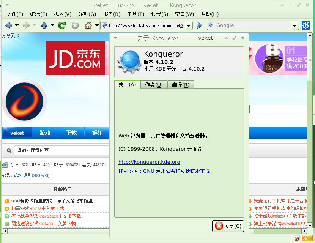Open the 书签(B) menu

(112, 14)
